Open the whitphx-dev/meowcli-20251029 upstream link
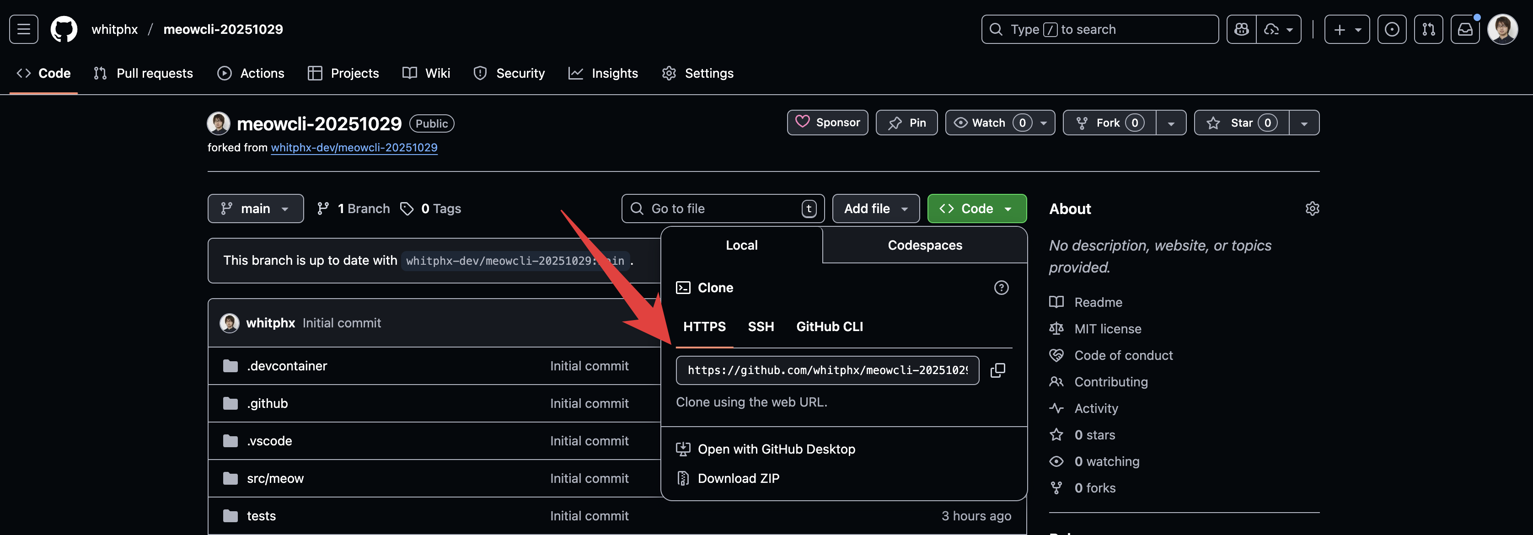 click(x=354, y=148)
